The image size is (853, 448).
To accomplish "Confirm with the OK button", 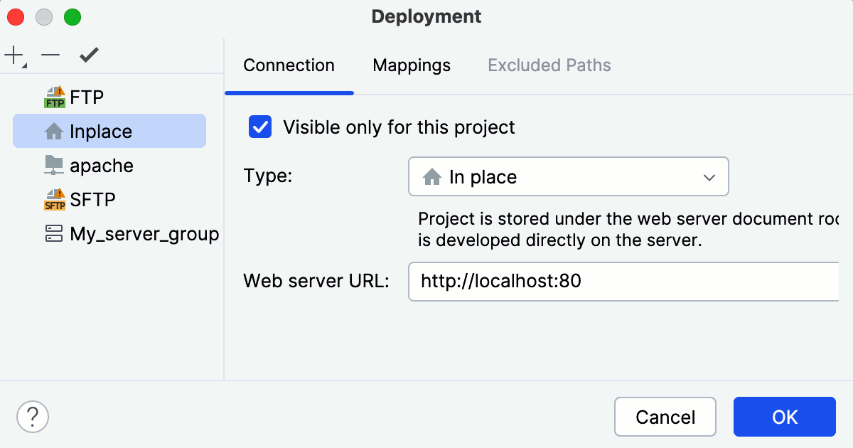I will 785,417.
